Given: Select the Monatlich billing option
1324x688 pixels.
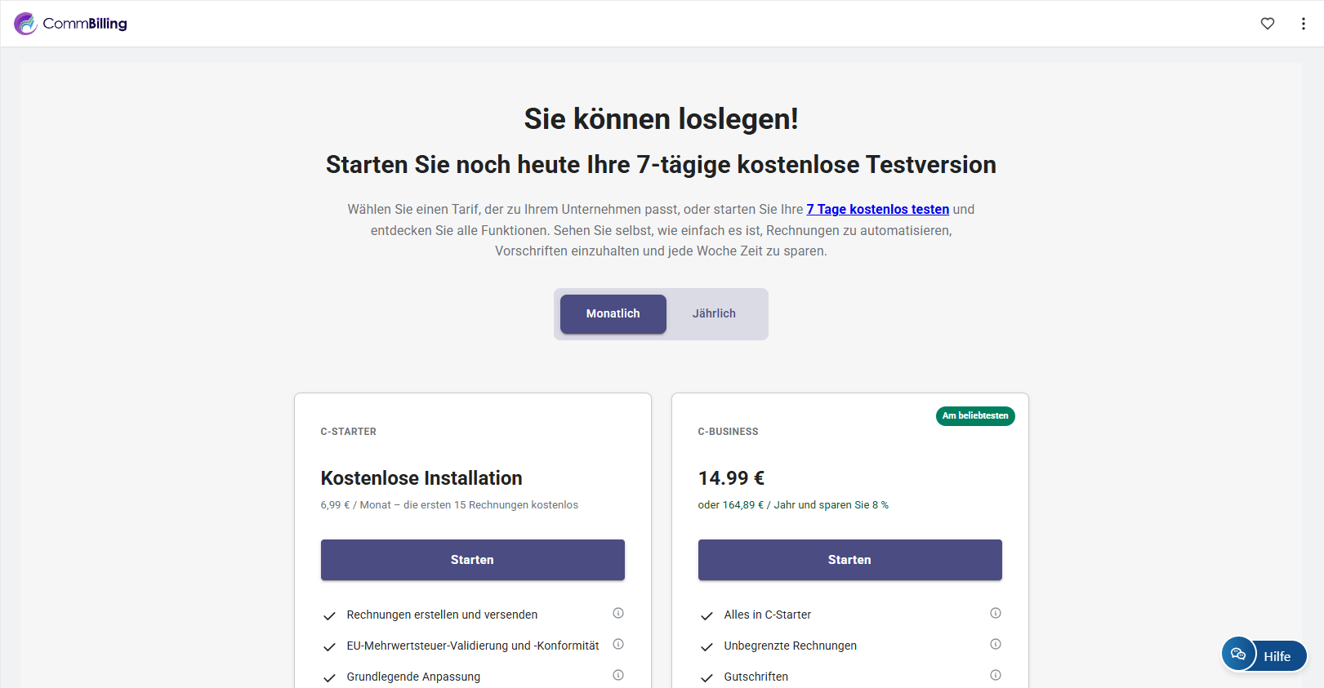Looking at the screenshot, I should point(613,313).
